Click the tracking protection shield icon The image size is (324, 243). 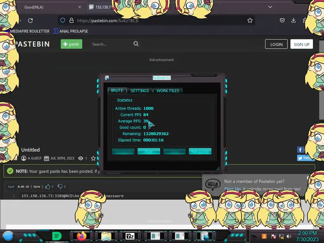point(63,20)
